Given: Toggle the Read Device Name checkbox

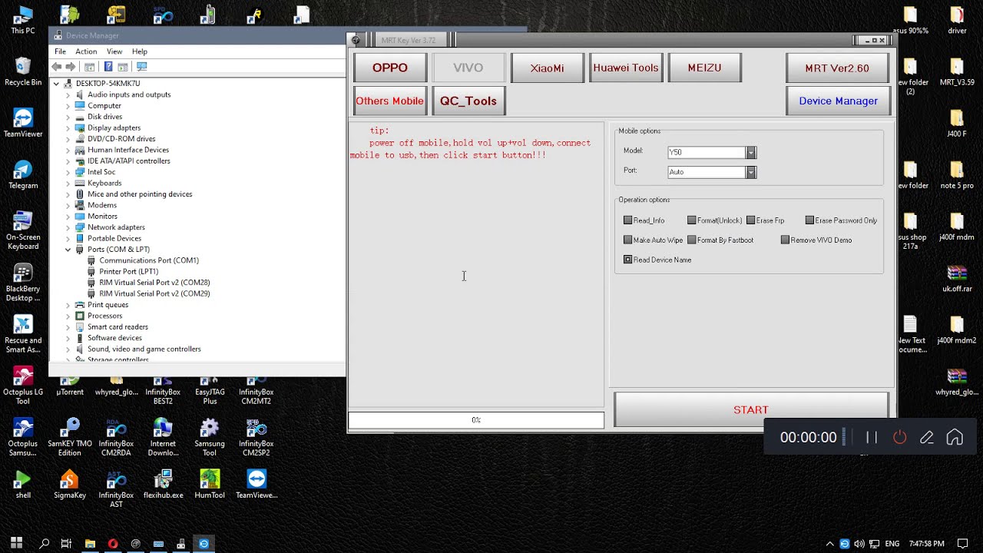Looking at the screenshot, I should coord(628,260).
